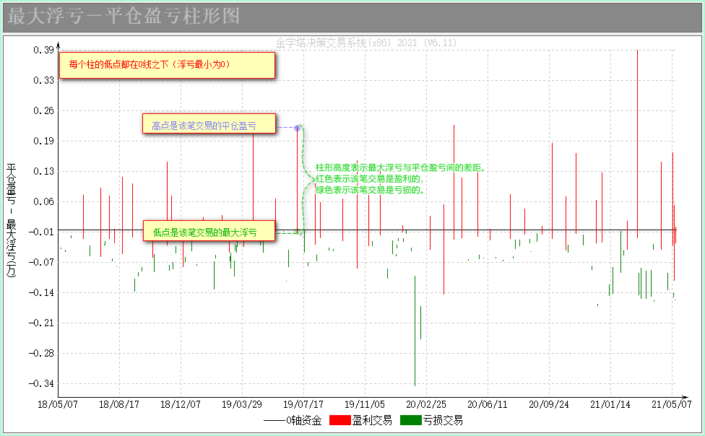Click the 金字塔决策交易系统 watermark text

click(x=367, y=43)
